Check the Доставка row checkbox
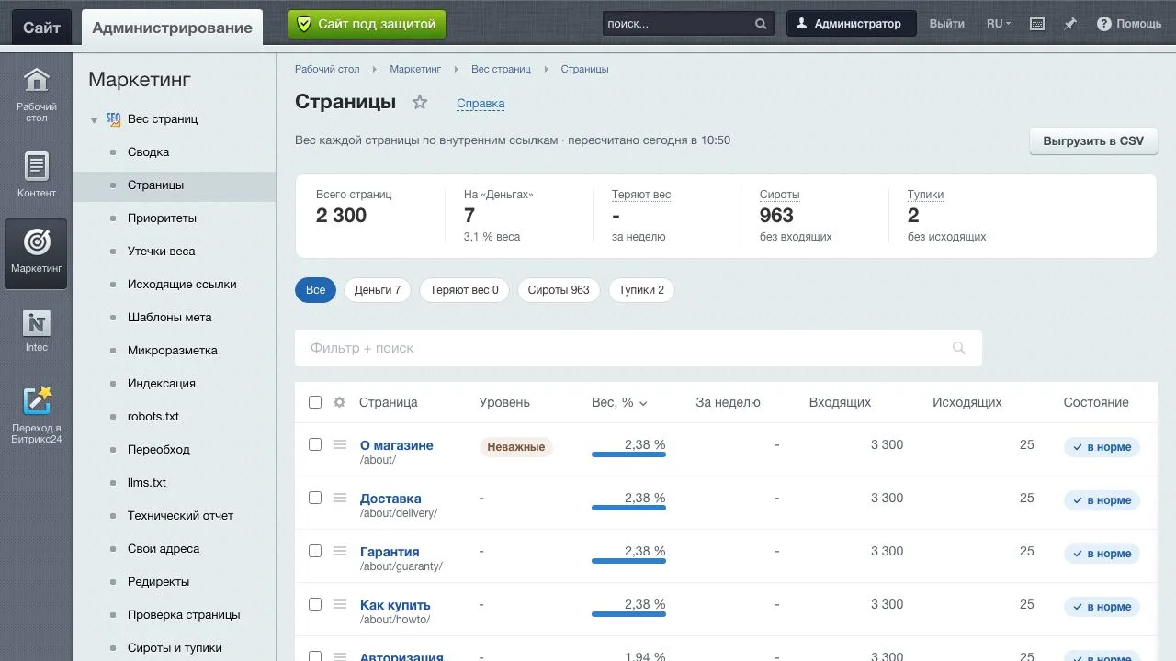 (x=315, y=498)
